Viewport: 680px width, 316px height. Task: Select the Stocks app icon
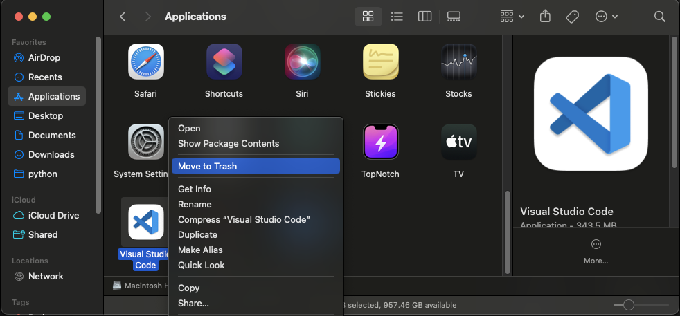point(459,62)
